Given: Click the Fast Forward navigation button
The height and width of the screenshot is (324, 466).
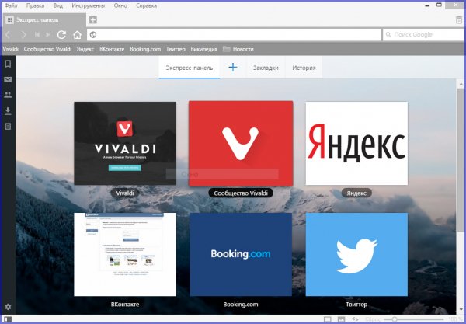Looking at the screenshot, I should [48, 35].
